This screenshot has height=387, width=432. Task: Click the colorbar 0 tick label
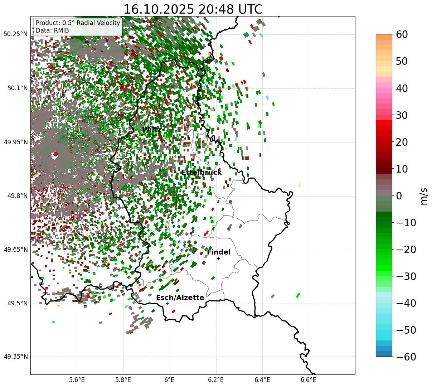tap(398, 196)
